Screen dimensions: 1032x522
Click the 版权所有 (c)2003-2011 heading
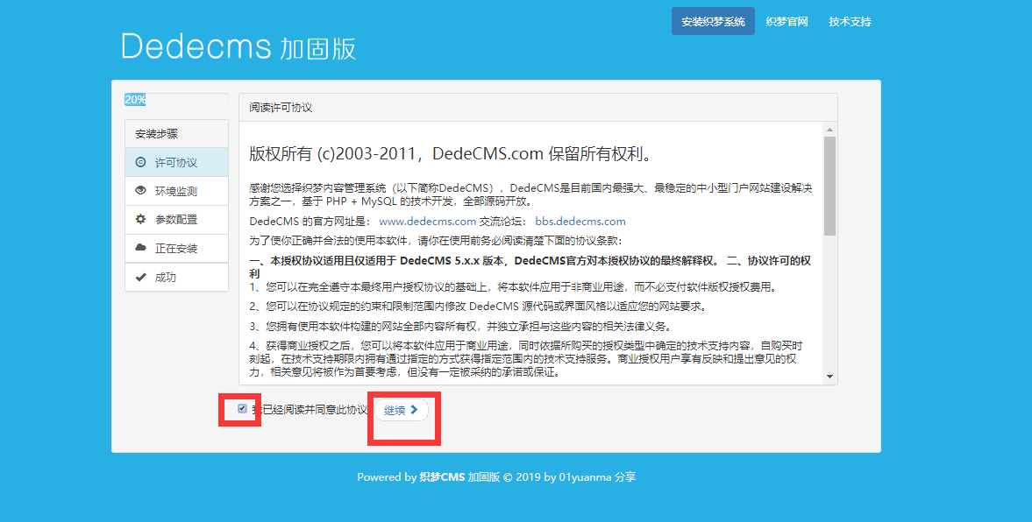[451, 154]
